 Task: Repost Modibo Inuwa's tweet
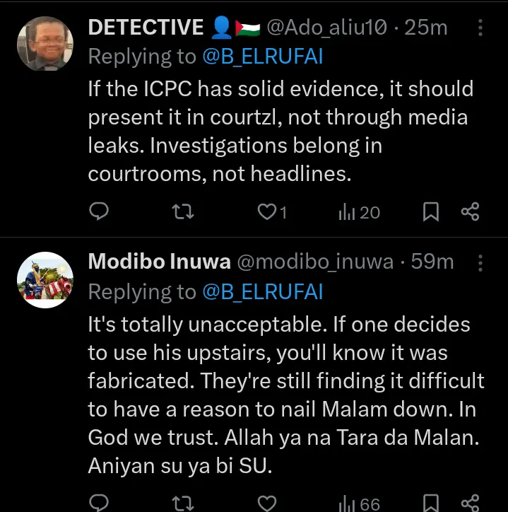coord(183,504)
